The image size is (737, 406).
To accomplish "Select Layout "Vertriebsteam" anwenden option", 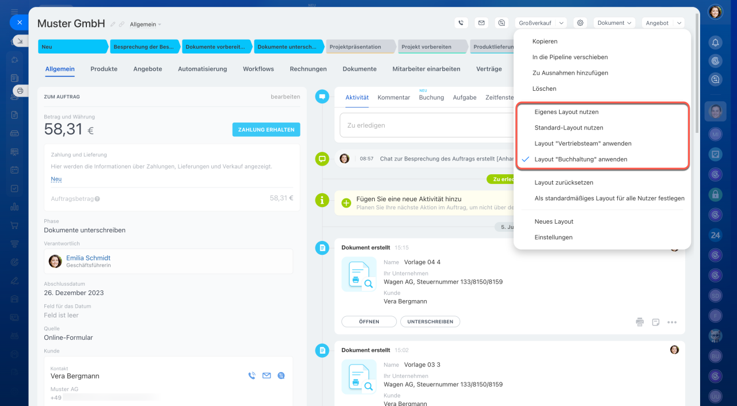I will pos(583,144).
